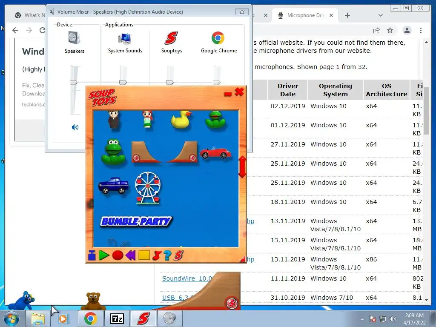Click the red S logo in Souptoys toolbar
Viewport: 436px width, 327px height.
178,255
